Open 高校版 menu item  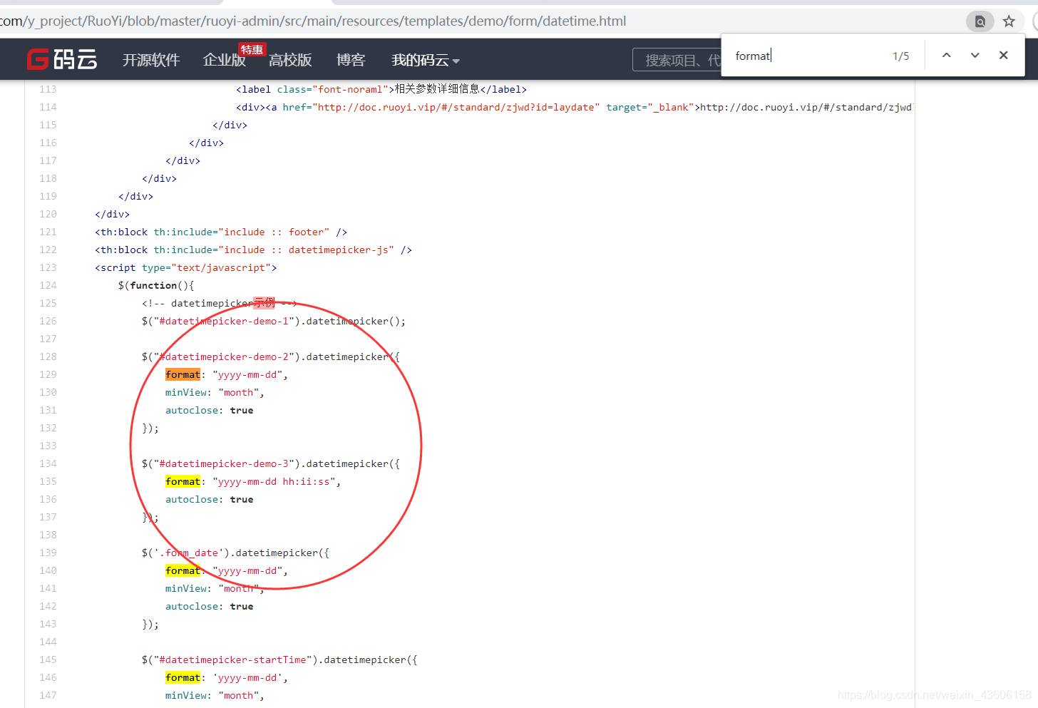(x=290, y=60)
